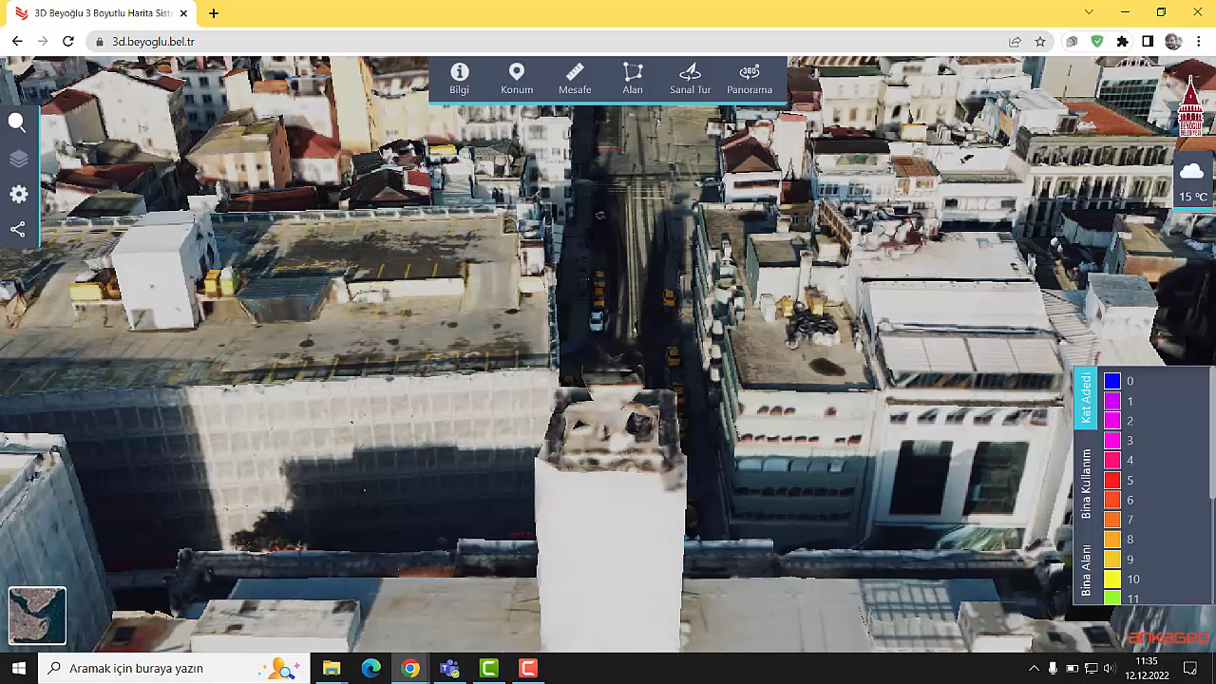The image size is (1216, 684).
Task: Open the map search magnifier
Action: (18, 122)
